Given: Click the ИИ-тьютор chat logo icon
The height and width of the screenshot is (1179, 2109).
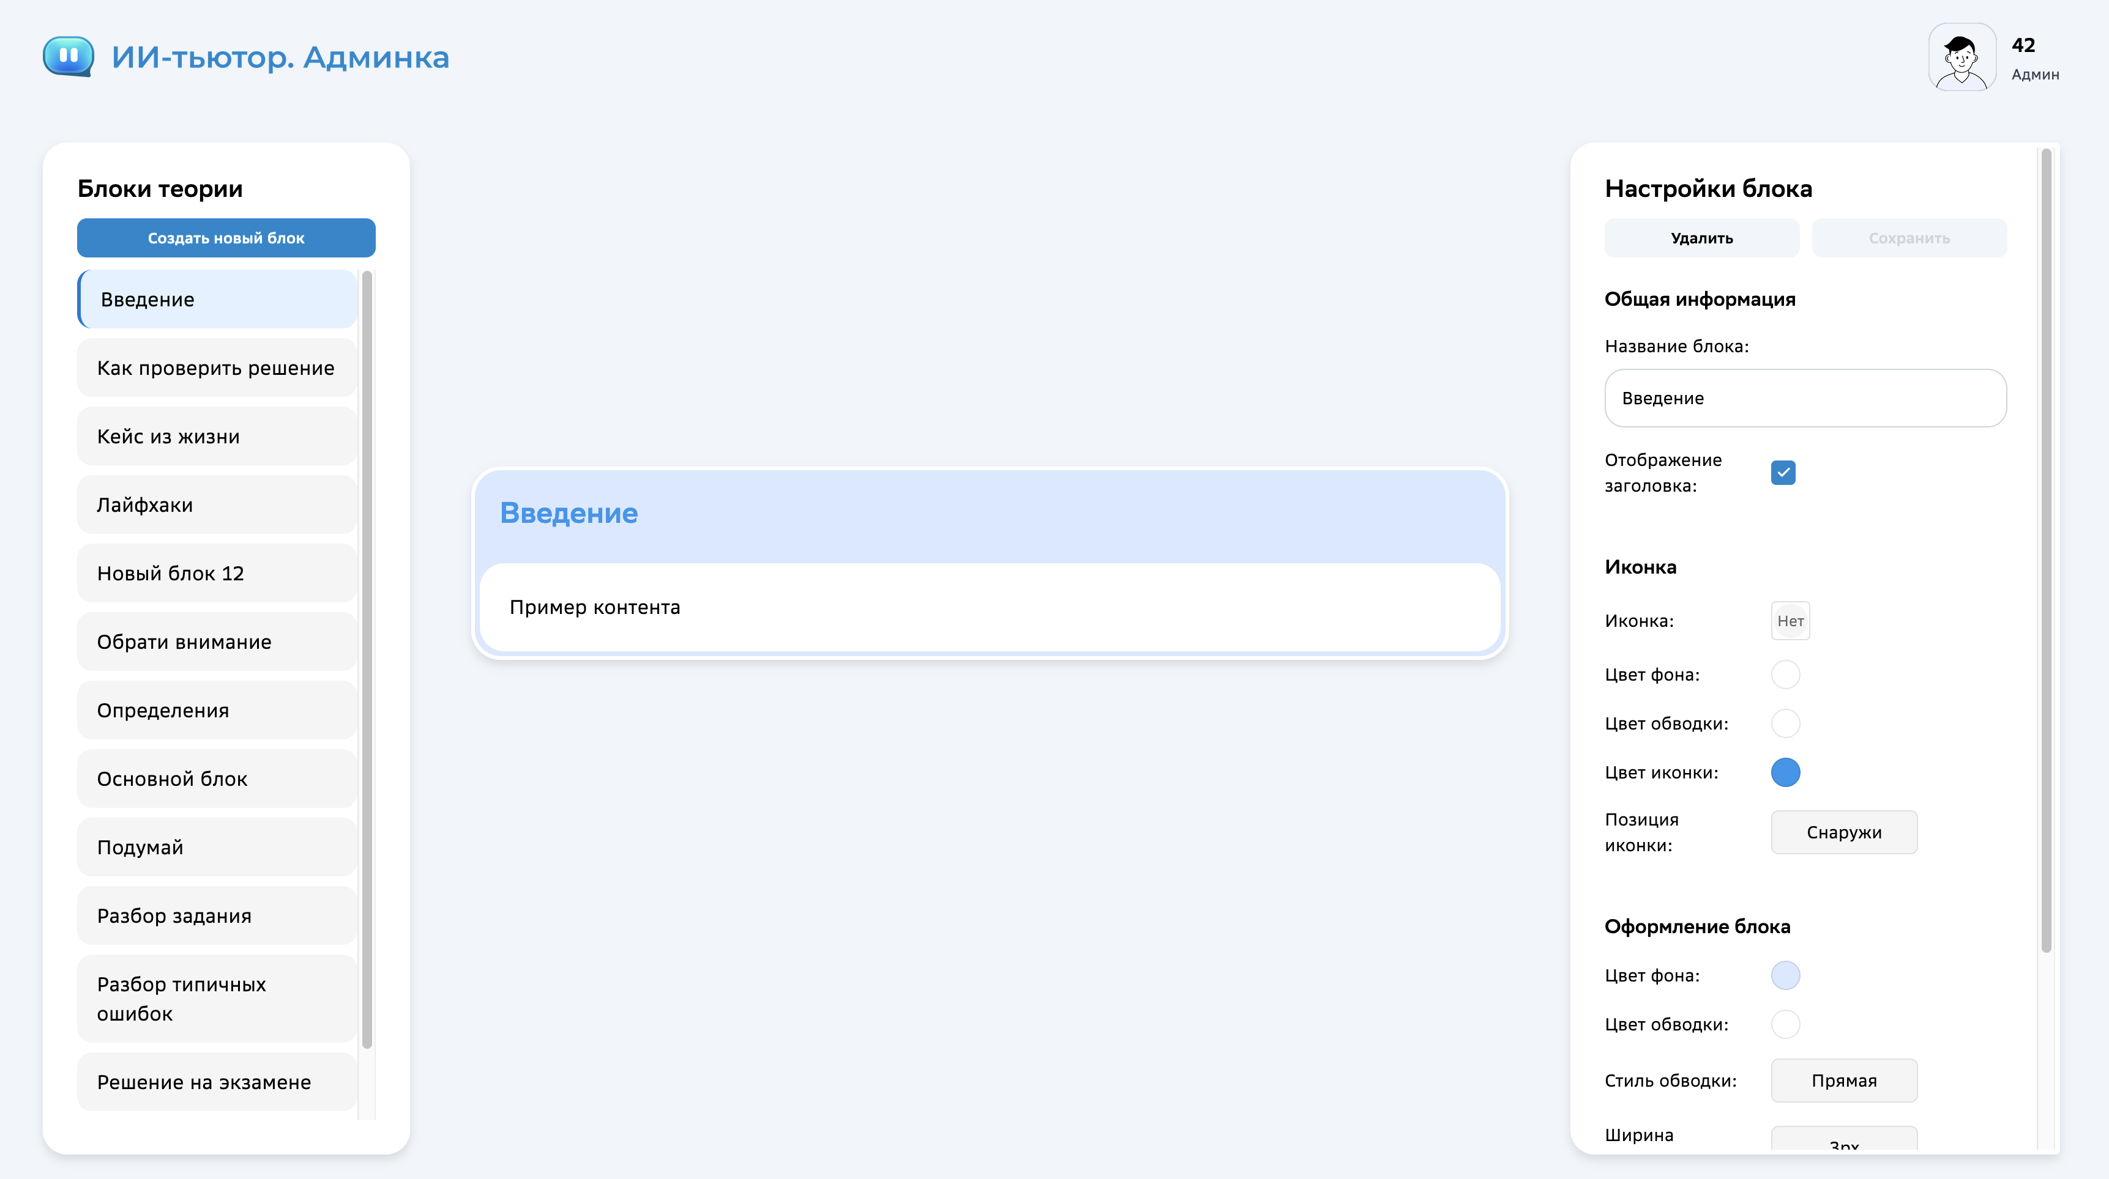Looking at the screenshot, I should tap(69, 56).
